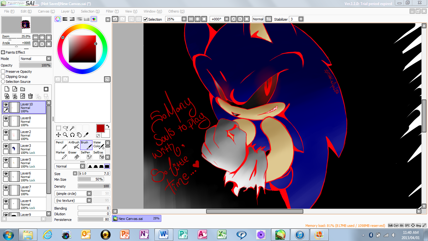
Task: Click the brush Density slider
Action: click(94, 186)
